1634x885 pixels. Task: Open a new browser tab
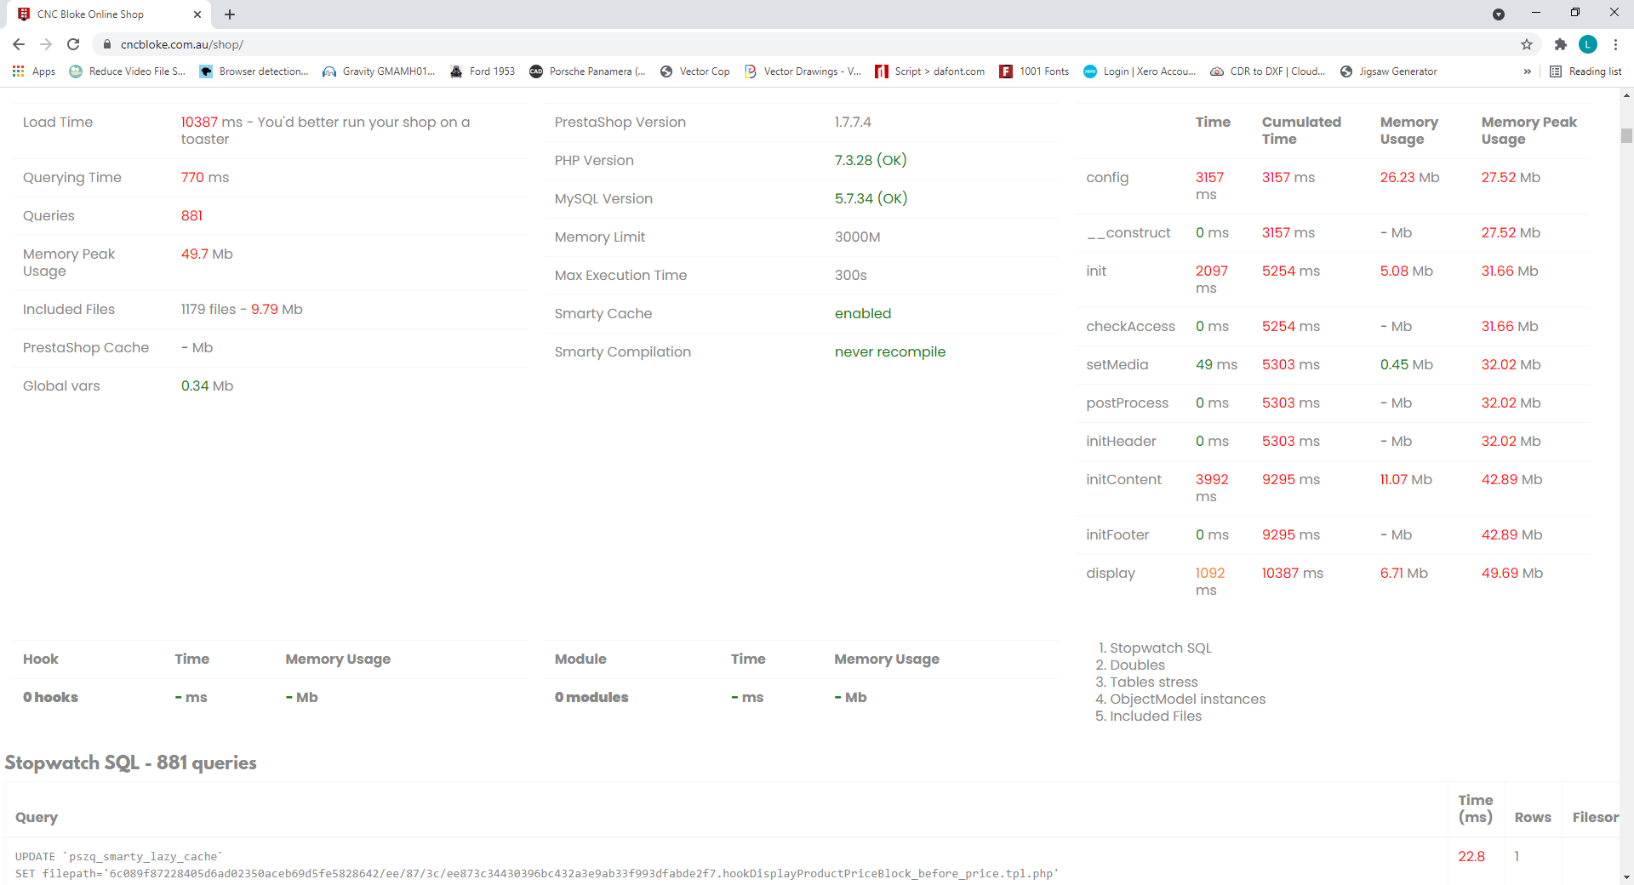click(230, 14)
